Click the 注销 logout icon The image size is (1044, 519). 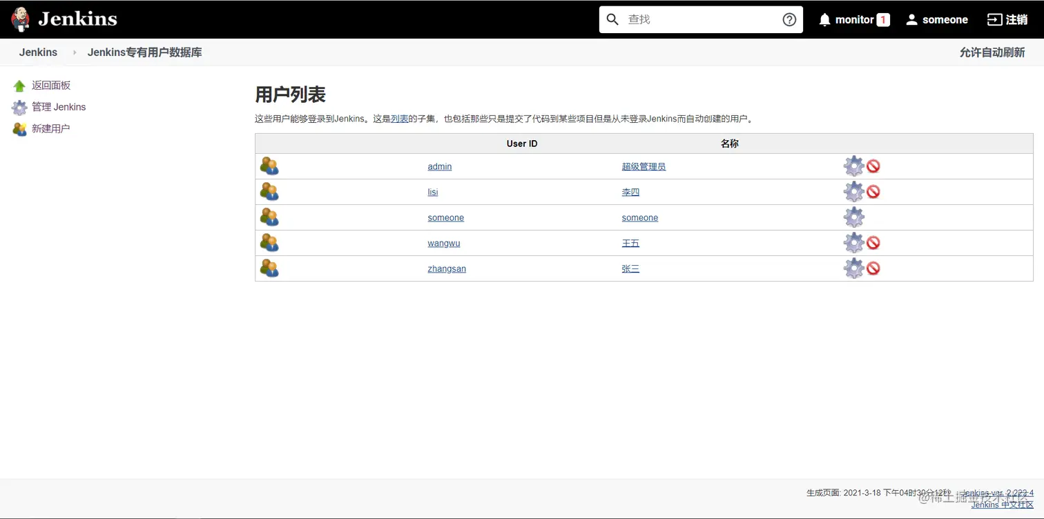tap(994, 19)
